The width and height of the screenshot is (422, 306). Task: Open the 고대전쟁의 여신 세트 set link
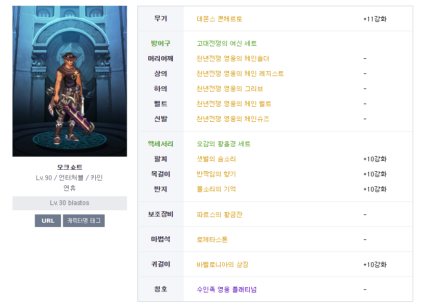point(226,43)
